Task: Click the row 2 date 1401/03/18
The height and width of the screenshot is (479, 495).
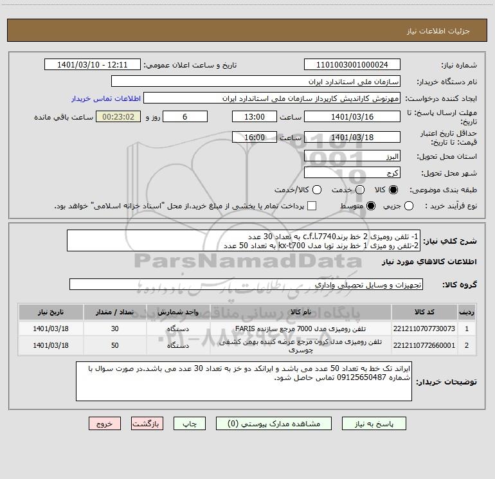Action: click(x=51, y=345)
